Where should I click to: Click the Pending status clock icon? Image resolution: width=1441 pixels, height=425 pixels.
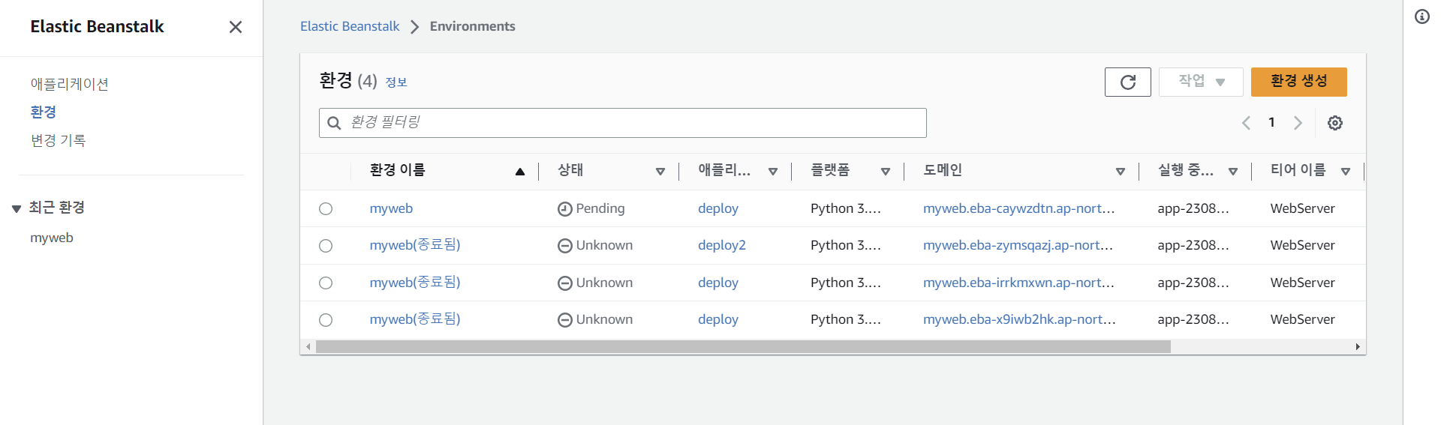(x=565, y=209)
